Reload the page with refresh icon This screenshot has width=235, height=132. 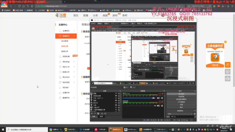click(x=19, y=6)
